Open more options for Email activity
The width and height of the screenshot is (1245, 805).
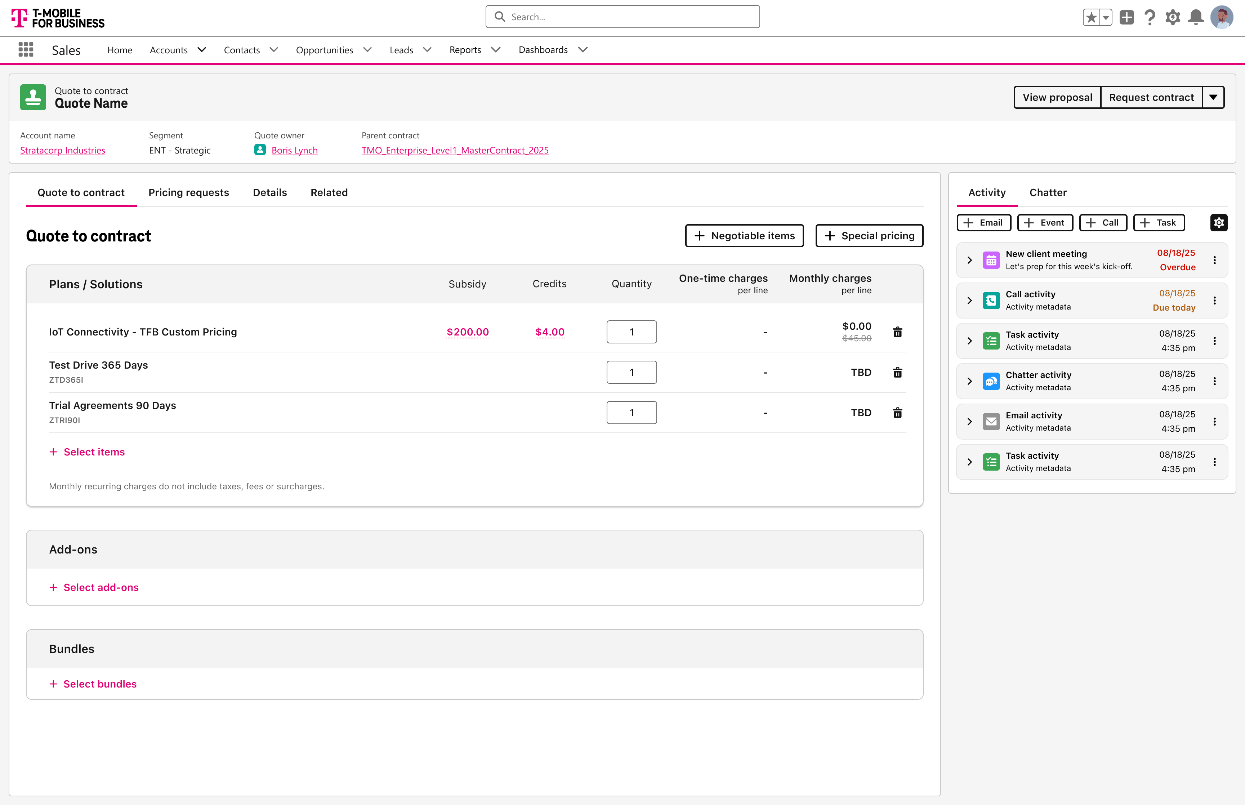pyautogui.click(x=1215, y=421)
